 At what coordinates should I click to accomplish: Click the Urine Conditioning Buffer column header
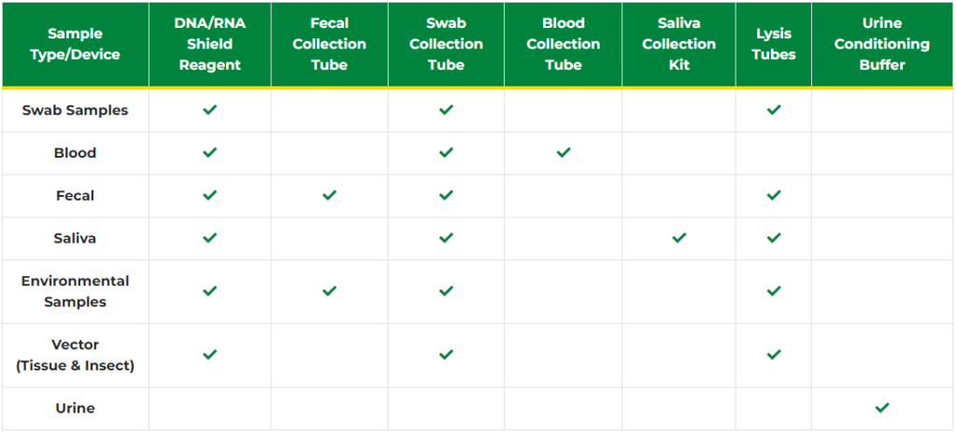click(882, 44)
